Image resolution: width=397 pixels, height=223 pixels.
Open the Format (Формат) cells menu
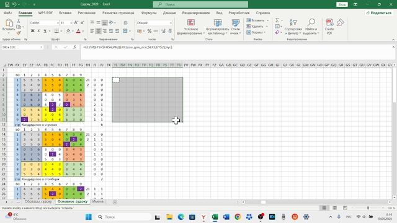256,32
